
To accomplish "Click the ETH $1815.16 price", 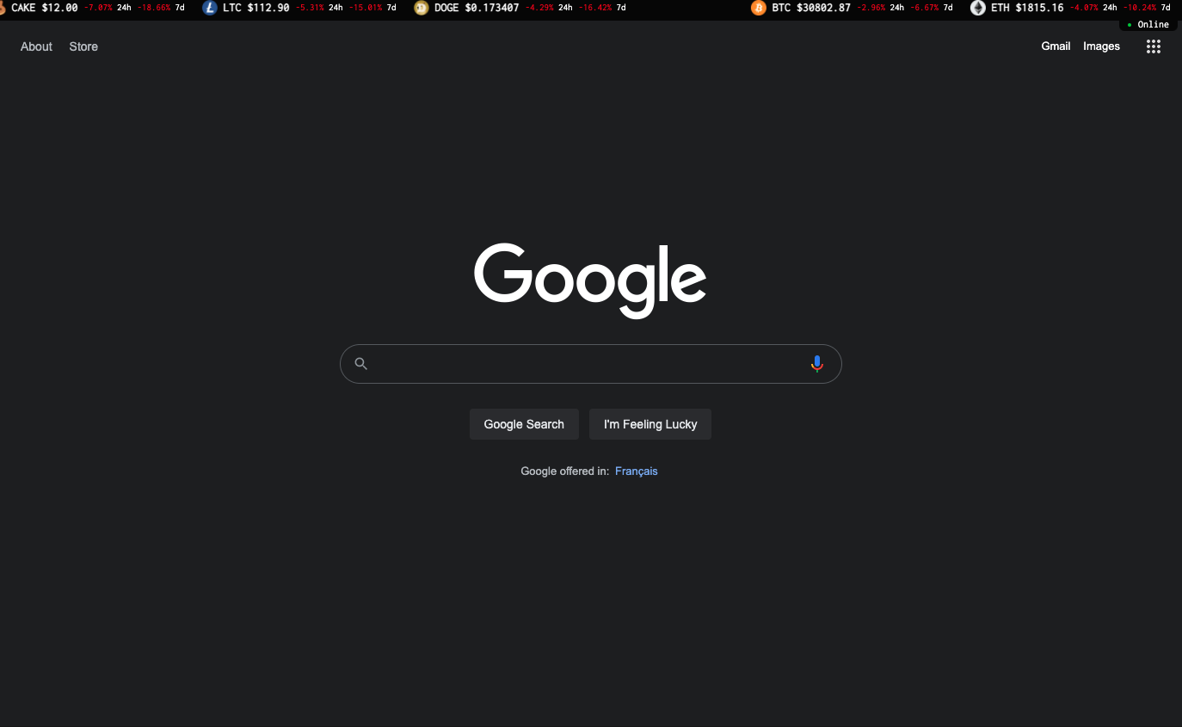I will 1027,8.
